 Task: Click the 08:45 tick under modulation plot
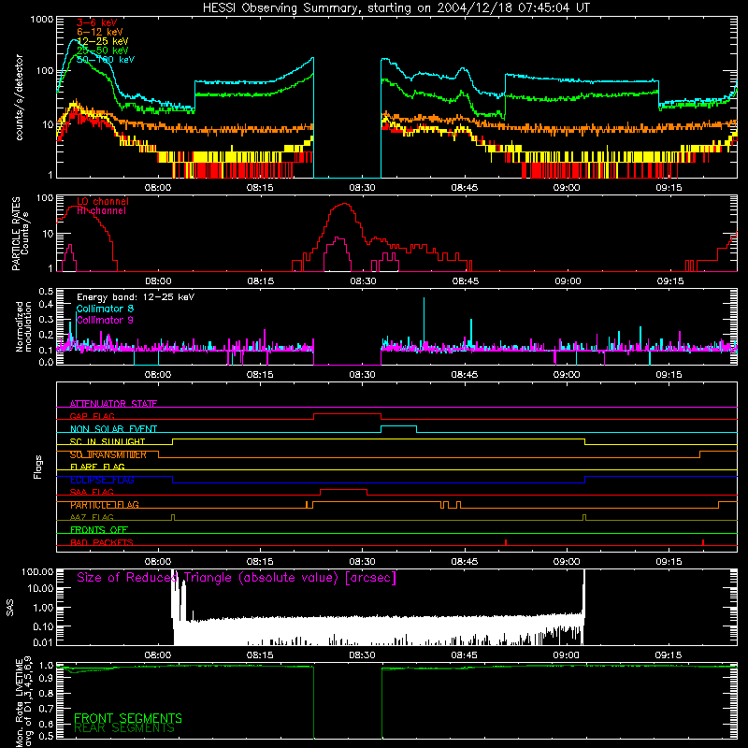tap(464, 375)
